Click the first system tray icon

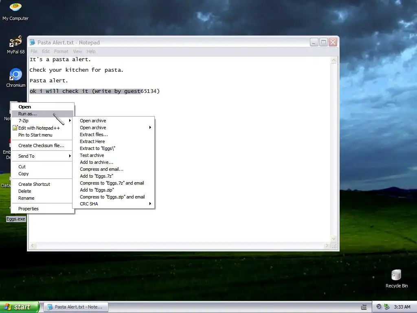tap(379, 307)
